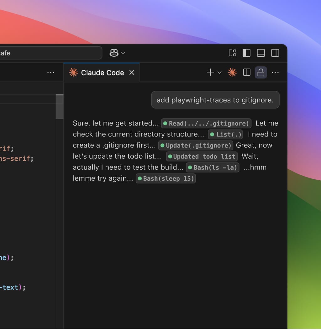
Task: Close the Claude Code tab
Action: click(132, 73)
